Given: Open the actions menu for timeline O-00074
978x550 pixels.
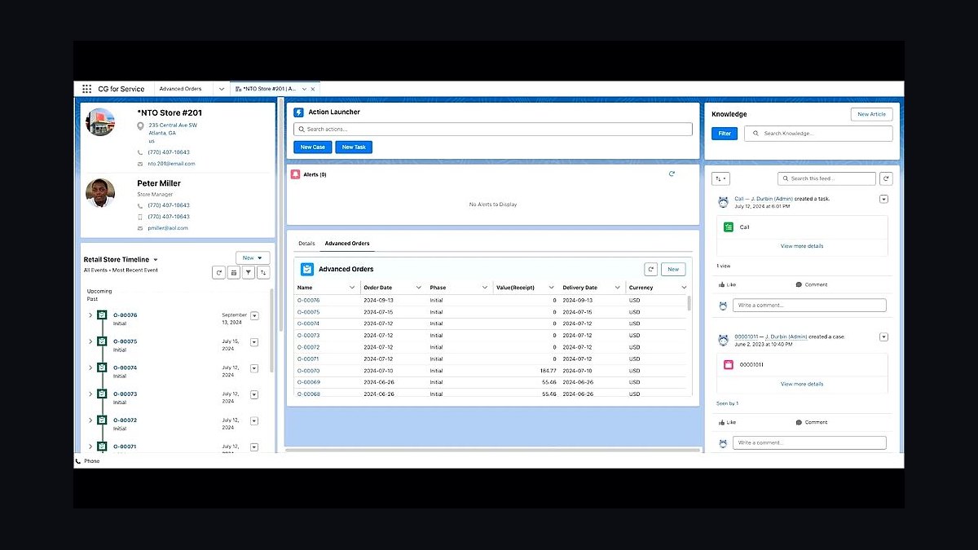Looking at the screenshot, I should click(x=254, y=368).
